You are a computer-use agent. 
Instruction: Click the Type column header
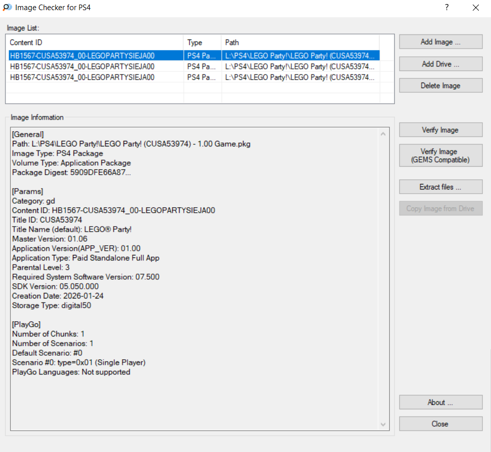(x=202, y=43)
